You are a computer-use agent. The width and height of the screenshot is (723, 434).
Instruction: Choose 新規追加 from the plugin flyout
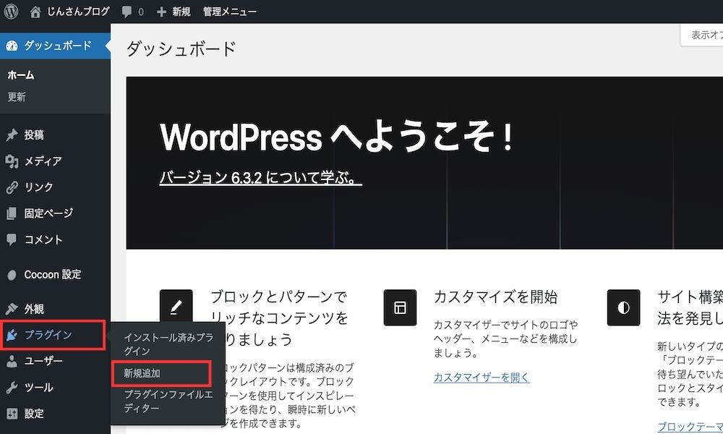(x=142, y=373)
